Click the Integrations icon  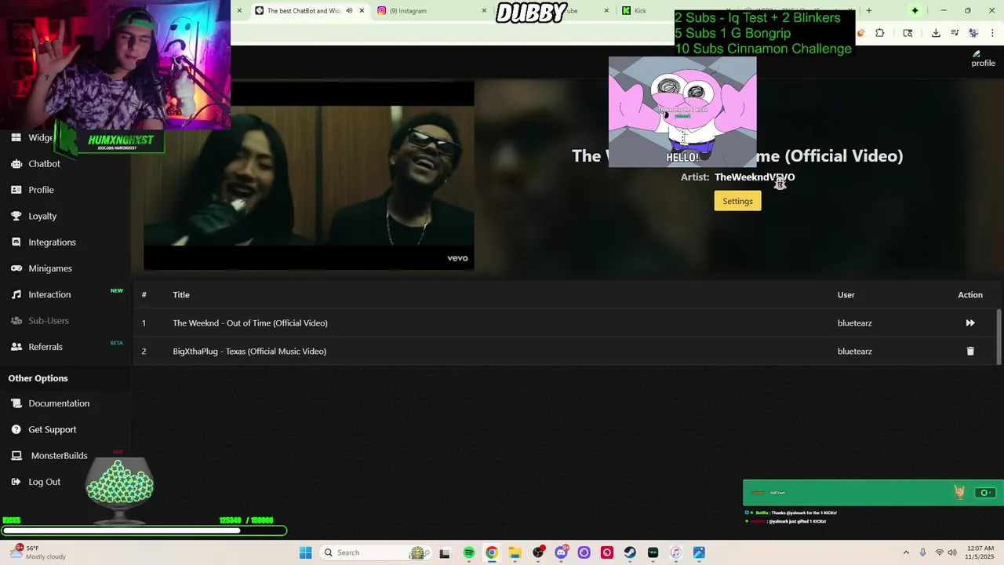click(x=16, y=242)
